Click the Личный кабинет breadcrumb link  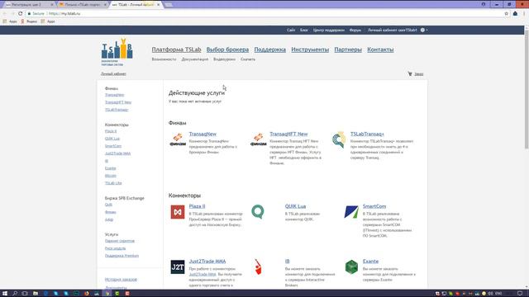[x=113, y=73]
